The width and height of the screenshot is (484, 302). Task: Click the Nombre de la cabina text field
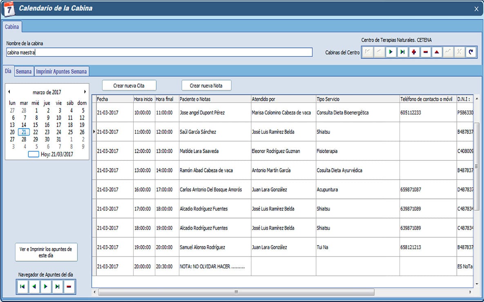[x=159, y=52]
